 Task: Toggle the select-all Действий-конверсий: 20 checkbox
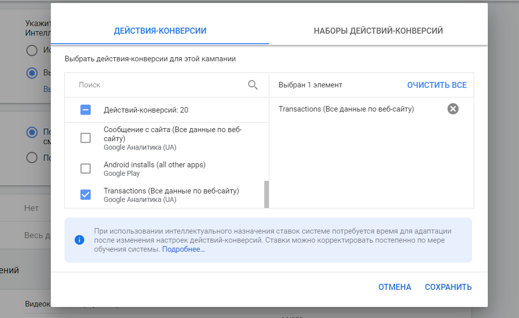coord(86,110)
